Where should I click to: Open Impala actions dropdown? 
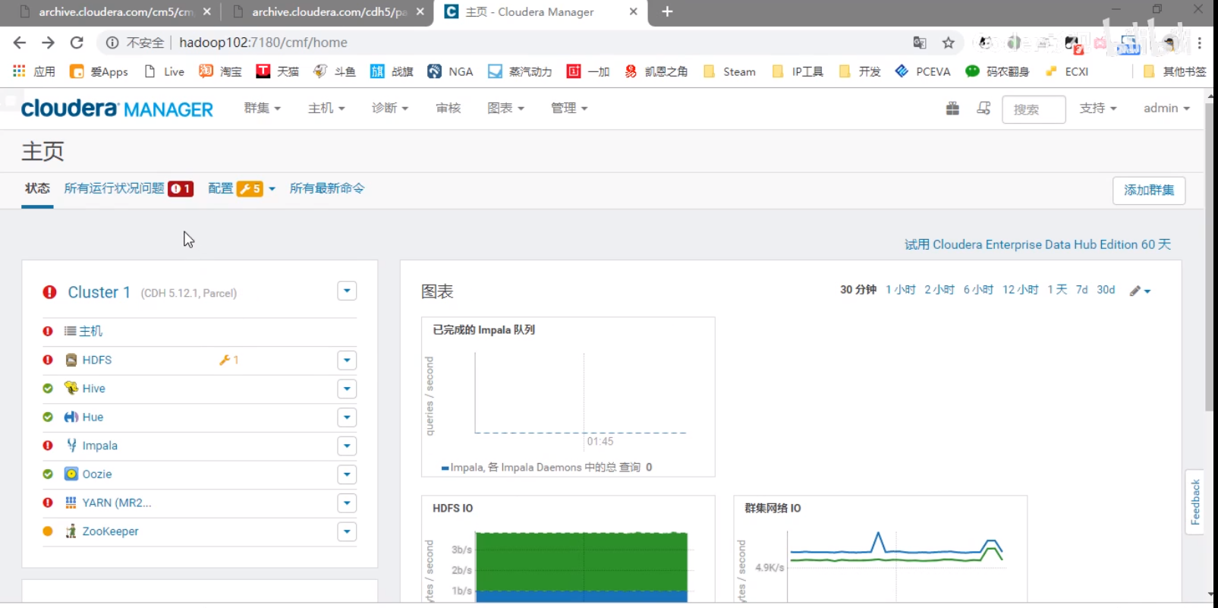coord(347,446)
